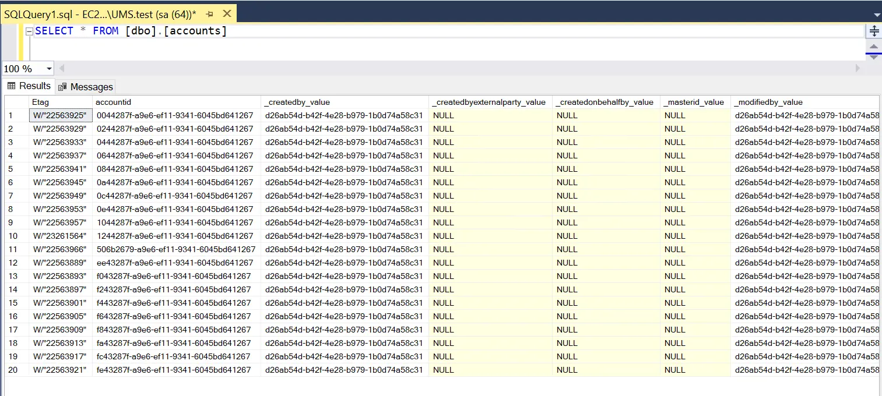Click accountid 0c44287f-a9e6-ef11-9341-6045bd641267
The image size is (882, 396).
177,196
